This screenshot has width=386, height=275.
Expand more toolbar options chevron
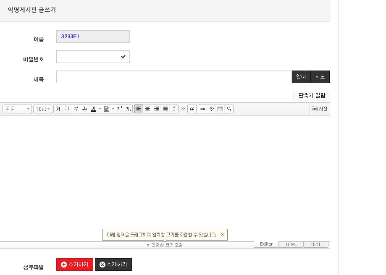(183, 109)
